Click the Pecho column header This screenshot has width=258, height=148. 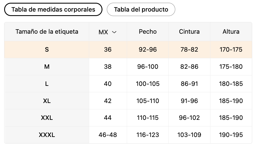[148, 31]
